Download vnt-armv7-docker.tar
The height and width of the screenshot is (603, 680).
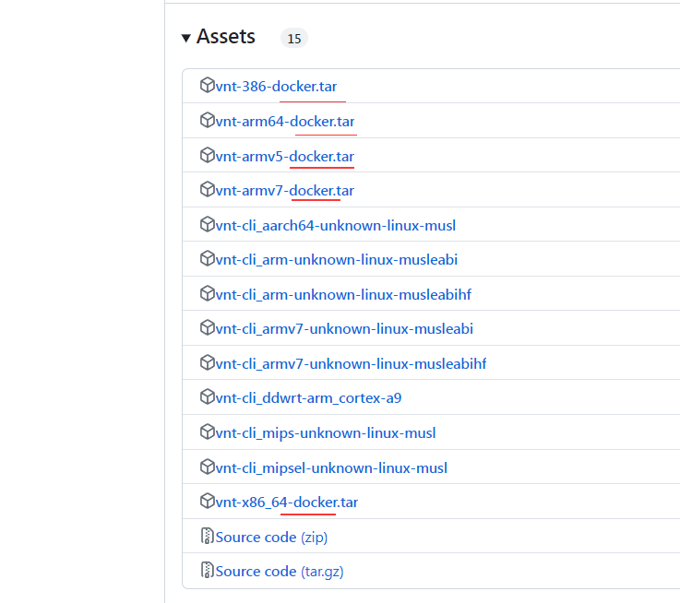point(285,191)
